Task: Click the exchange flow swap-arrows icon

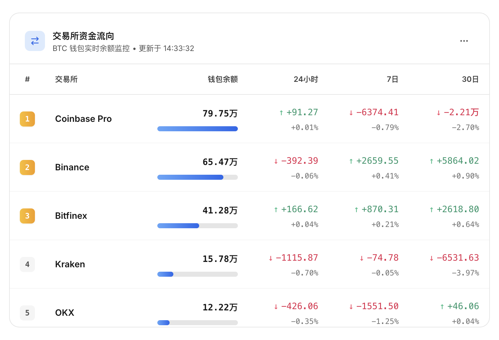Action: [x=35, y=41]
